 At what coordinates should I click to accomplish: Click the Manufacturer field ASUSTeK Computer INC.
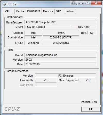[60, 22]
